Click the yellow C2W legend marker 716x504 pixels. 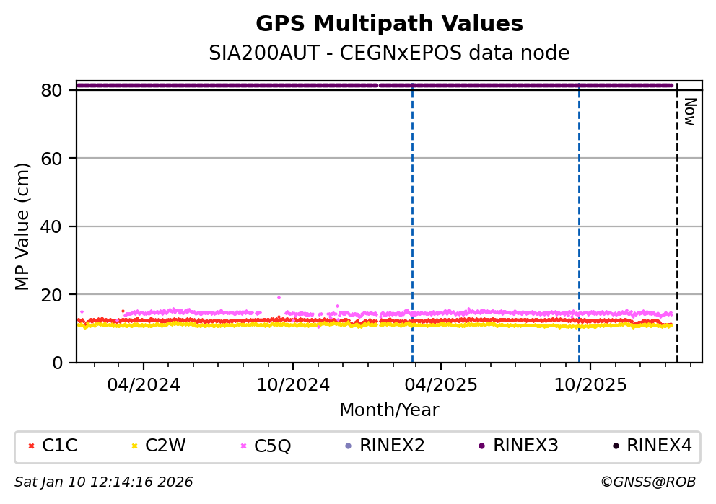[x=134, y=446]
